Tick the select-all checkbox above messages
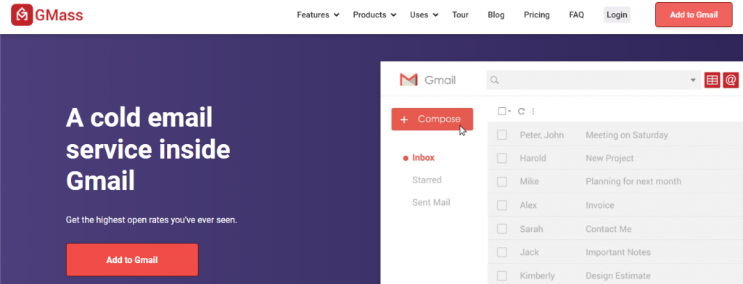This screenshot has width=743, height=284. tap(502, 112)
